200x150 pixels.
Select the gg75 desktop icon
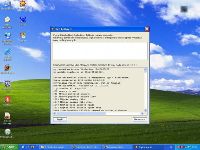[23, 37]
